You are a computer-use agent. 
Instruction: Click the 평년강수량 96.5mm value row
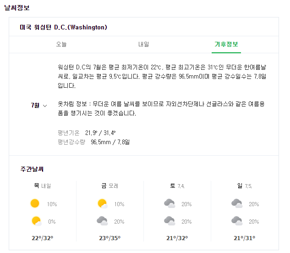(94, 142)
